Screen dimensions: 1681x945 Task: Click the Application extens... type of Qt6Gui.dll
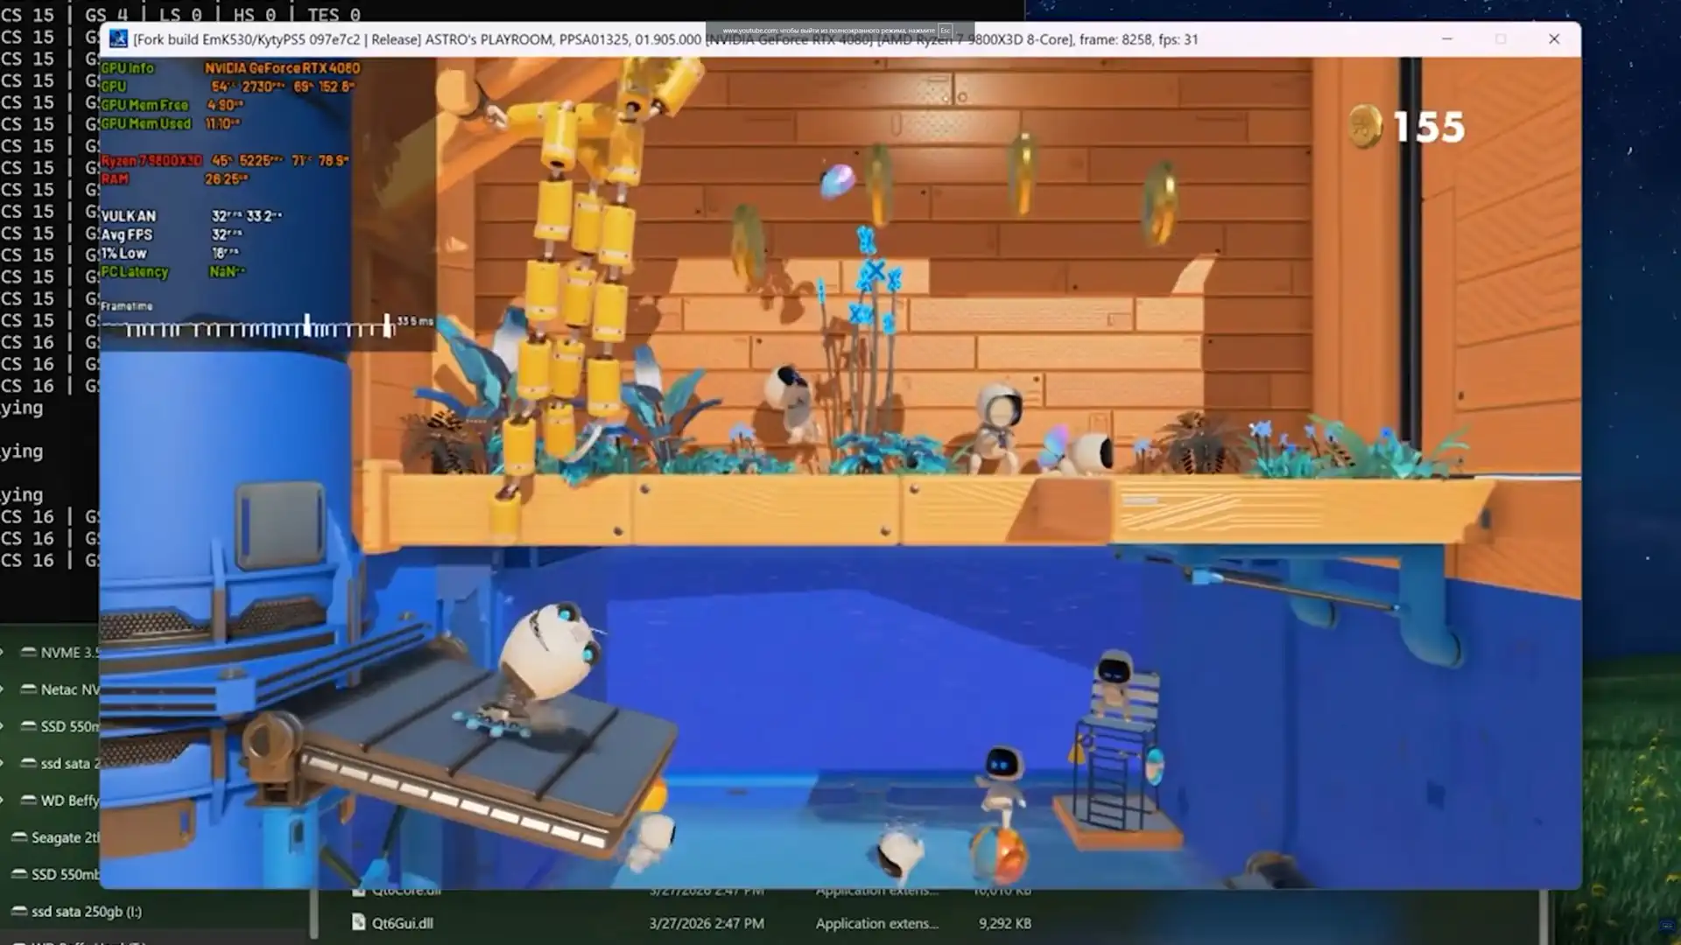point(876,923)
